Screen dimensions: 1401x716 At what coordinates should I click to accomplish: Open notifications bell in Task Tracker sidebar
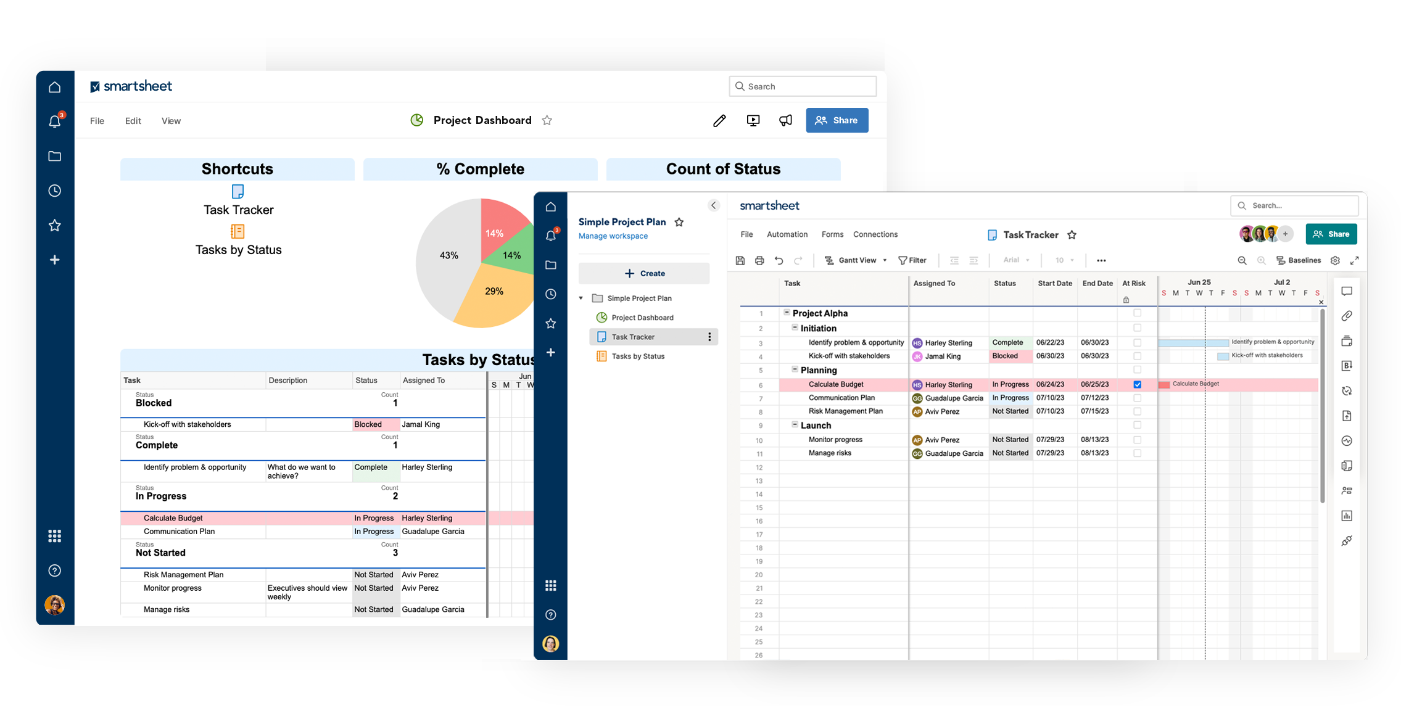pos(551,235)
